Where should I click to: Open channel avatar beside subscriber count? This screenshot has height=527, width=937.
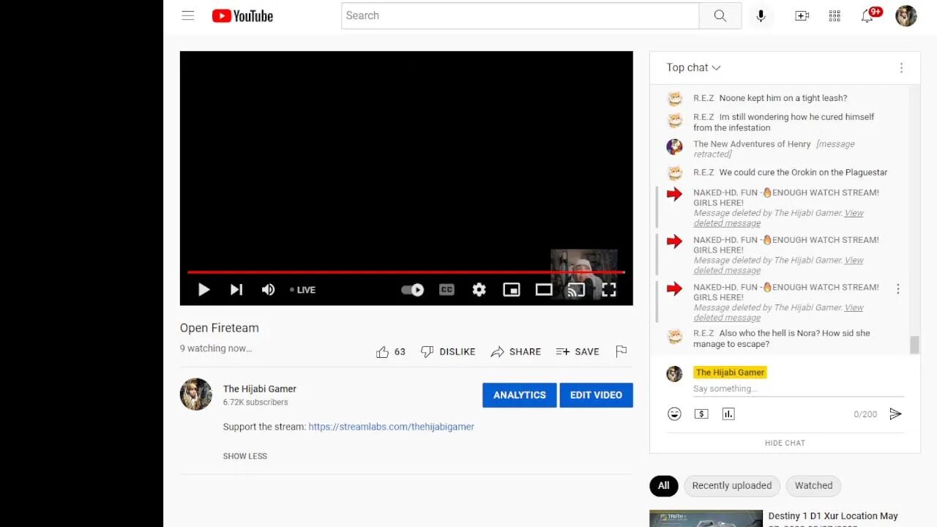196,395
